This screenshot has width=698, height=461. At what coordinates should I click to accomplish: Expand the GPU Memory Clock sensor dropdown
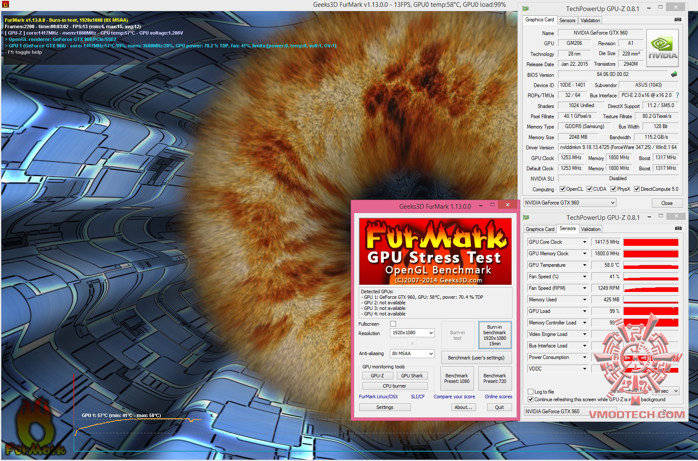(x=585, y=254)
